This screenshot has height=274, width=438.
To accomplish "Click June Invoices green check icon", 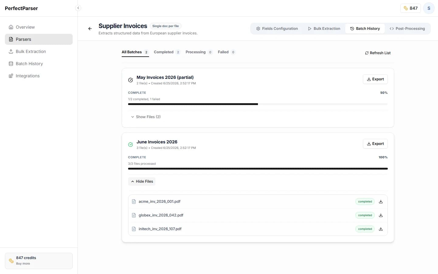I will coord(130,145).
